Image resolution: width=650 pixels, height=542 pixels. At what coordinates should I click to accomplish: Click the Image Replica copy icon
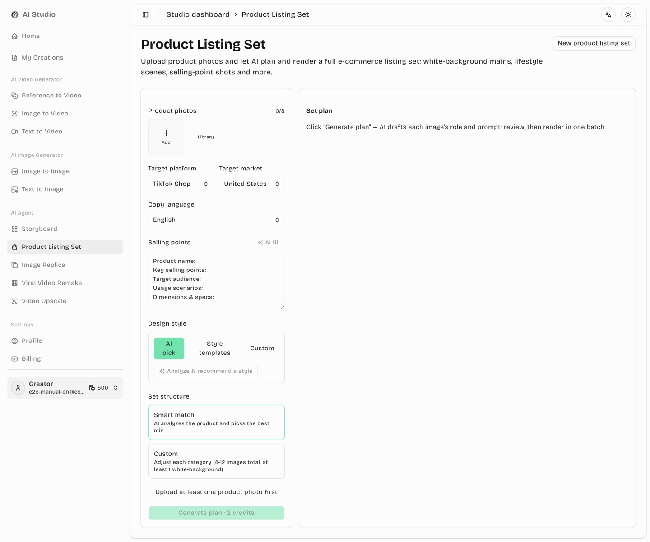point(14,265)
